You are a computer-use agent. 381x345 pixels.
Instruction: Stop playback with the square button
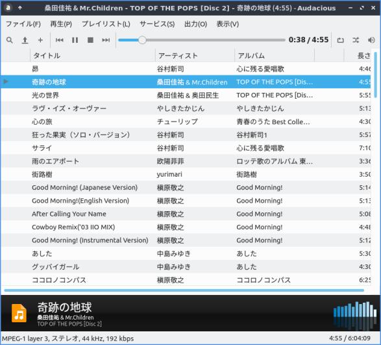pyautogui.click(x=90, y=40)
